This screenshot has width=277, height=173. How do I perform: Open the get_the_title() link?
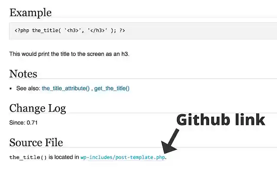112,88
